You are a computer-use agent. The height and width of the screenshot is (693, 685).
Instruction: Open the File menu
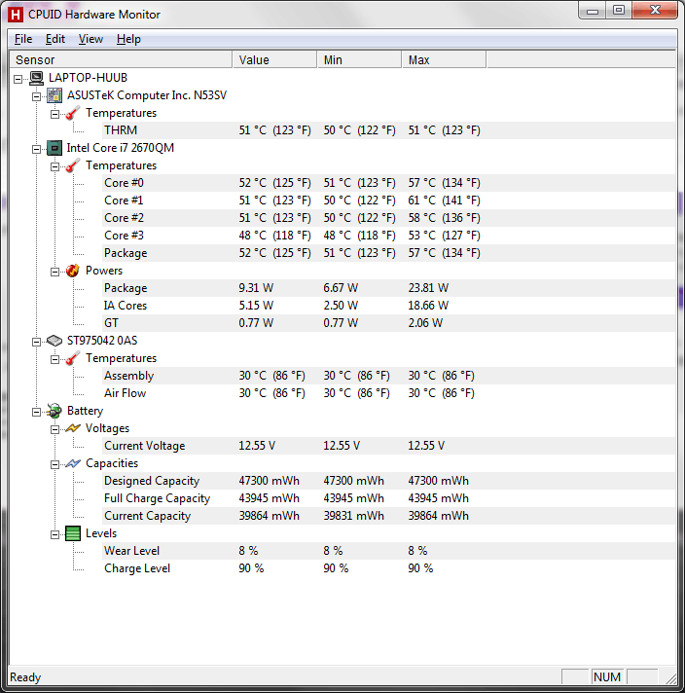[x=23, y=39]
